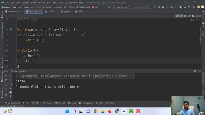Screen dimensions: 205x115
Task: Open Run panel settings gear
Action: click(195, 71)
